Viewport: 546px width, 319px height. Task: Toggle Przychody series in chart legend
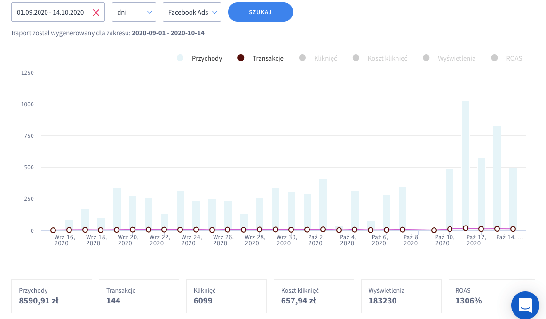coord(200,58)
